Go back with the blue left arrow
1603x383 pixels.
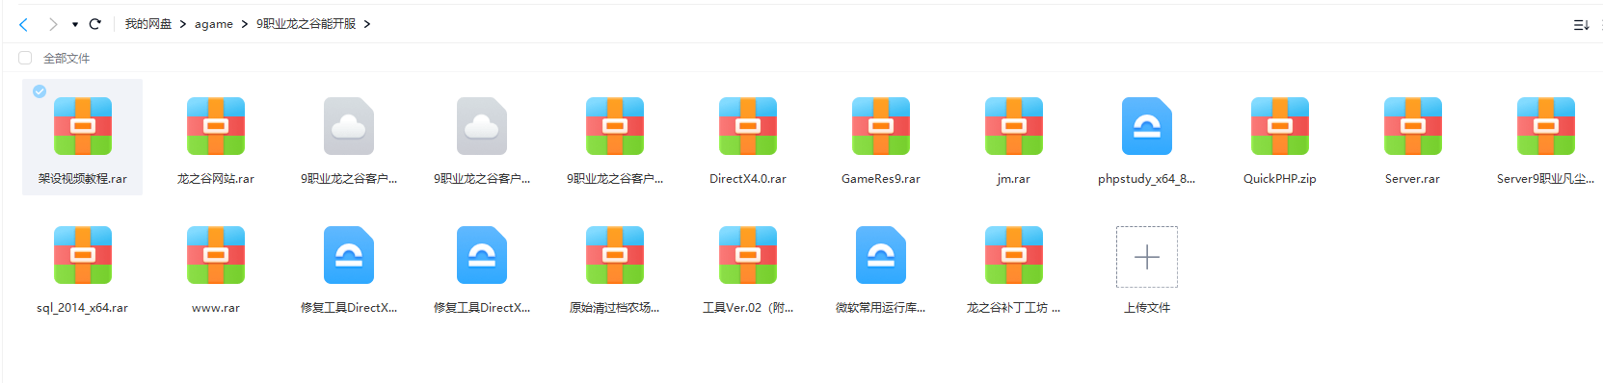coord(23,24)
